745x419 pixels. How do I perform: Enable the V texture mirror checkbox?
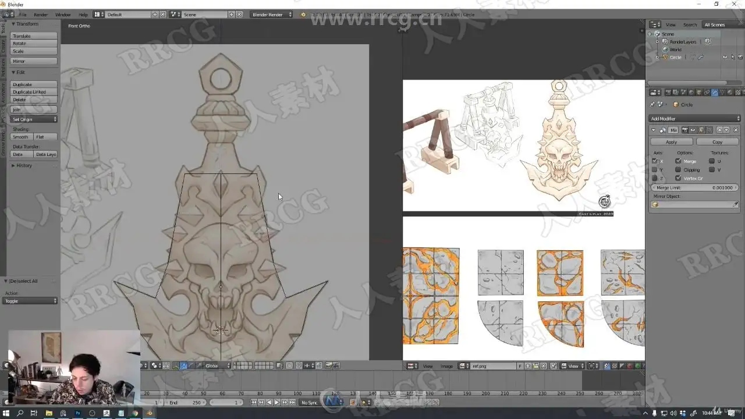click(712, 169)
